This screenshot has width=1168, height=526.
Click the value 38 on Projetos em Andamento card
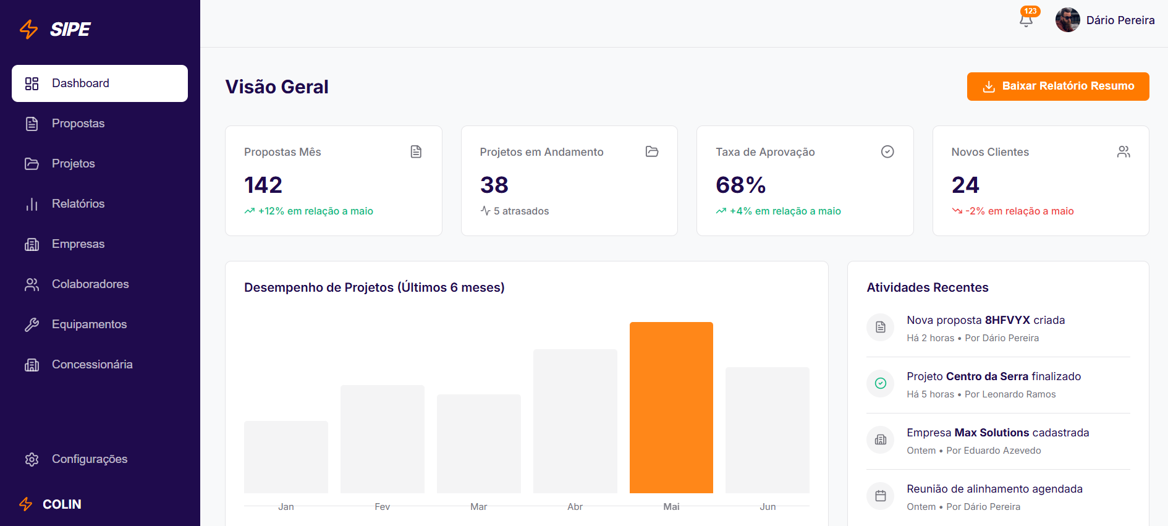pyautogui.click(x=494, y=185)
